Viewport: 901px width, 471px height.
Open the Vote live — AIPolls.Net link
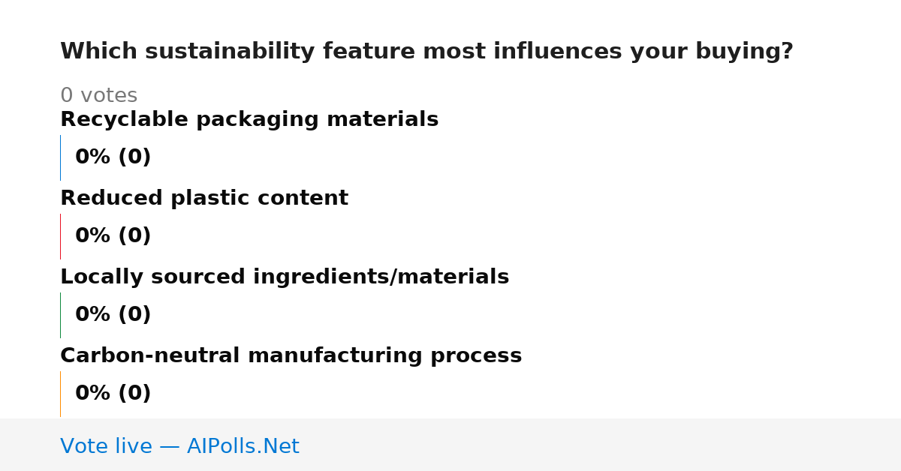pos(179,446)
